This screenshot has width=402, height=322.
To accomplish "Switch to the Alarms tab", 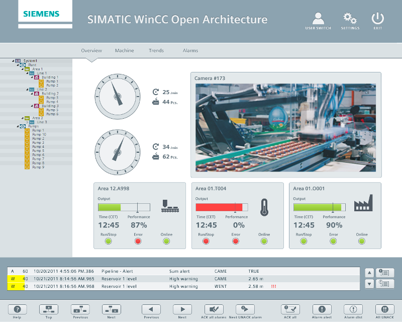I will click(x=190, y=51).
